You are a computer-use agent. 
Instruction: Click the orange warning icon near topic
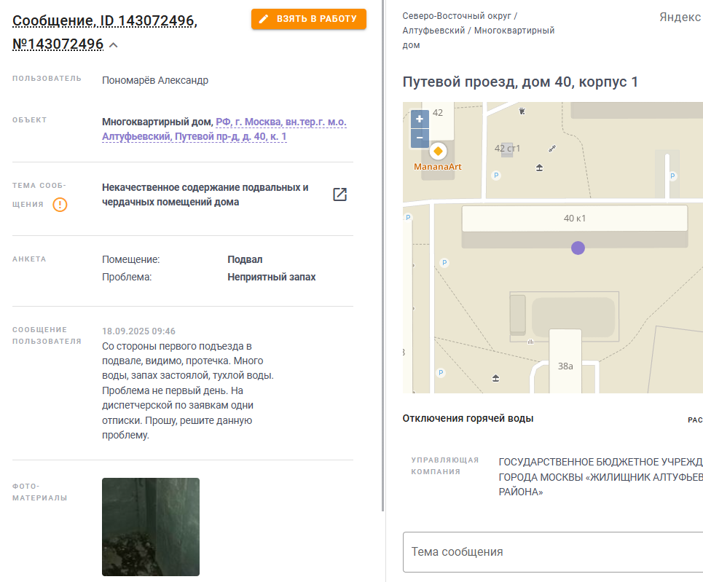pos(60,205)
